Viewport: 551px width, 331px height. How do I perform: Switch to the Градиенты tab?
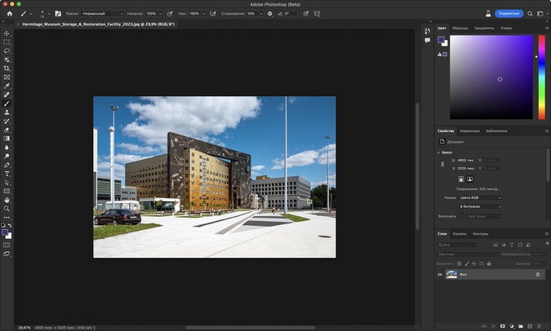click(x=484, y=28)
